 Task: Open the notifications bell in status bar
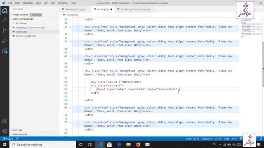261,139
